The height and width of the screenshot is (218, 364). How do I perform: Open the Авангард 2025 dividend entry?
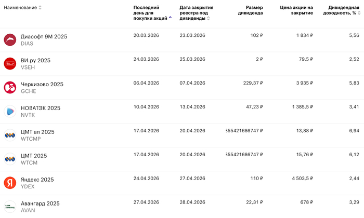pos(41,203)
